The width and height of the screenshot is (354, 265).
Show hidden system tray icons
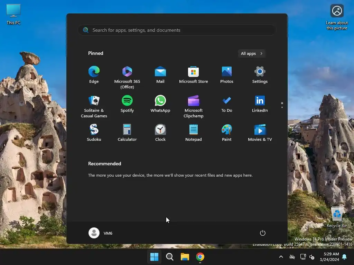pos(281,257)
